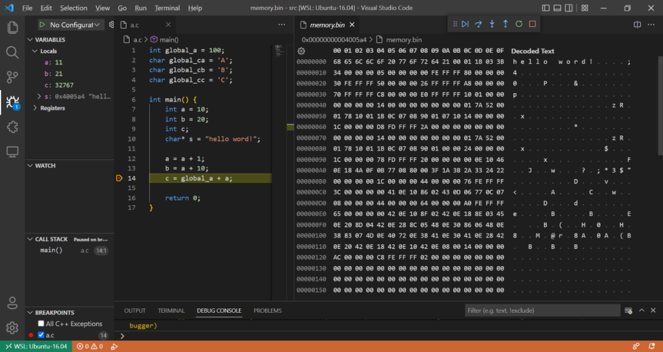Open the Run and Debug view
Viewport: 663px width, 352px height.
(12, 102)
